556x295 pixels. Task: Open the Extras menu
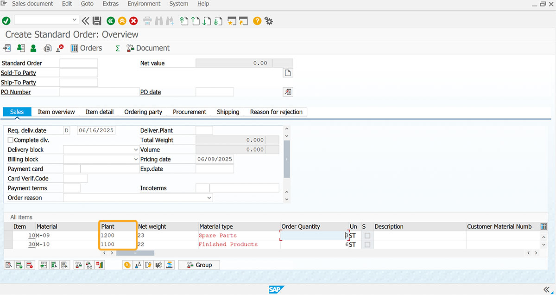click(110, 4)
